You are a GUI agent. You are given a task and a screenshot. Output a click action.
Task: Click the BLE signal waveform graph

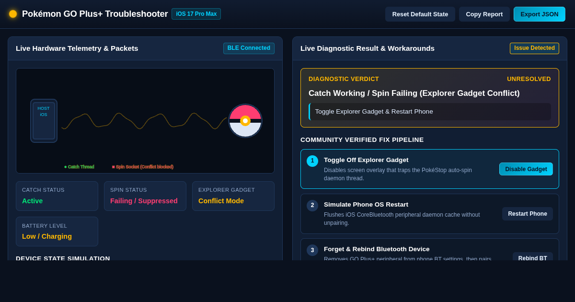(x=144, y=121)
